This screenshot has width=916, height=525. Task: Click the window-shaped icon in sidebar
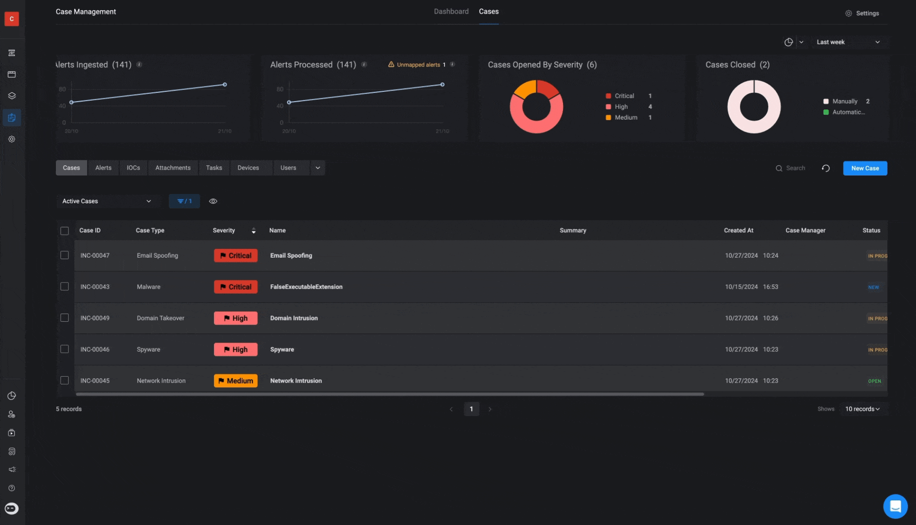click(12, 74)
